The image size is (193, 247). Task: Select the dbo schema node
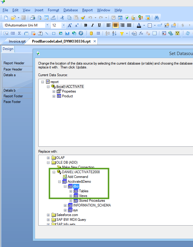click(76, 186)
